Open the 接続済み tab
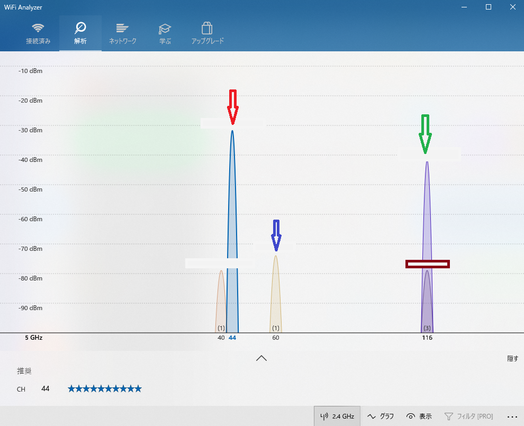The height and width of the screenshot is (426, 524). click(38, 33)
